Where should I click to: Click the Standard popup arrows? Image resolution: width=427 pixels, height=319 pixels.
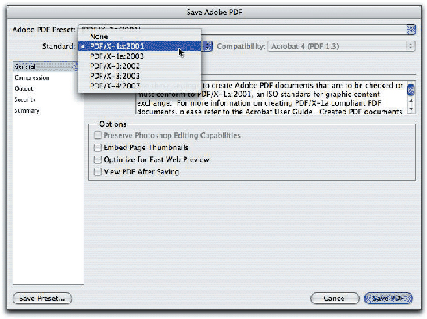point(207,46)
